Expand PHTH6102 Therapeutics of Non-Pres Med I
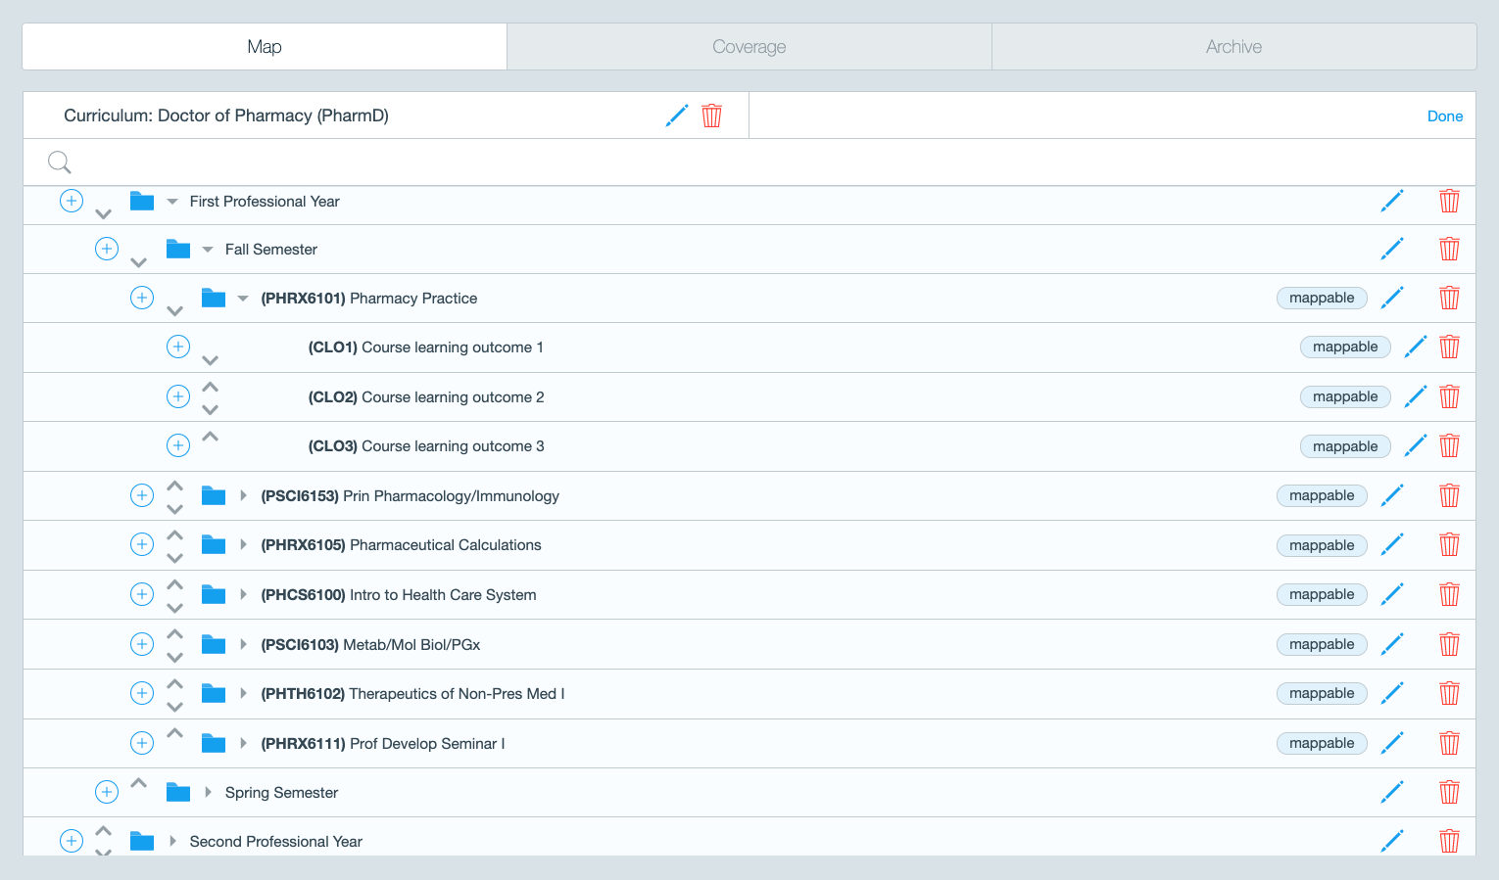This screenshot has height=880, width=1499. coord(243,693)
